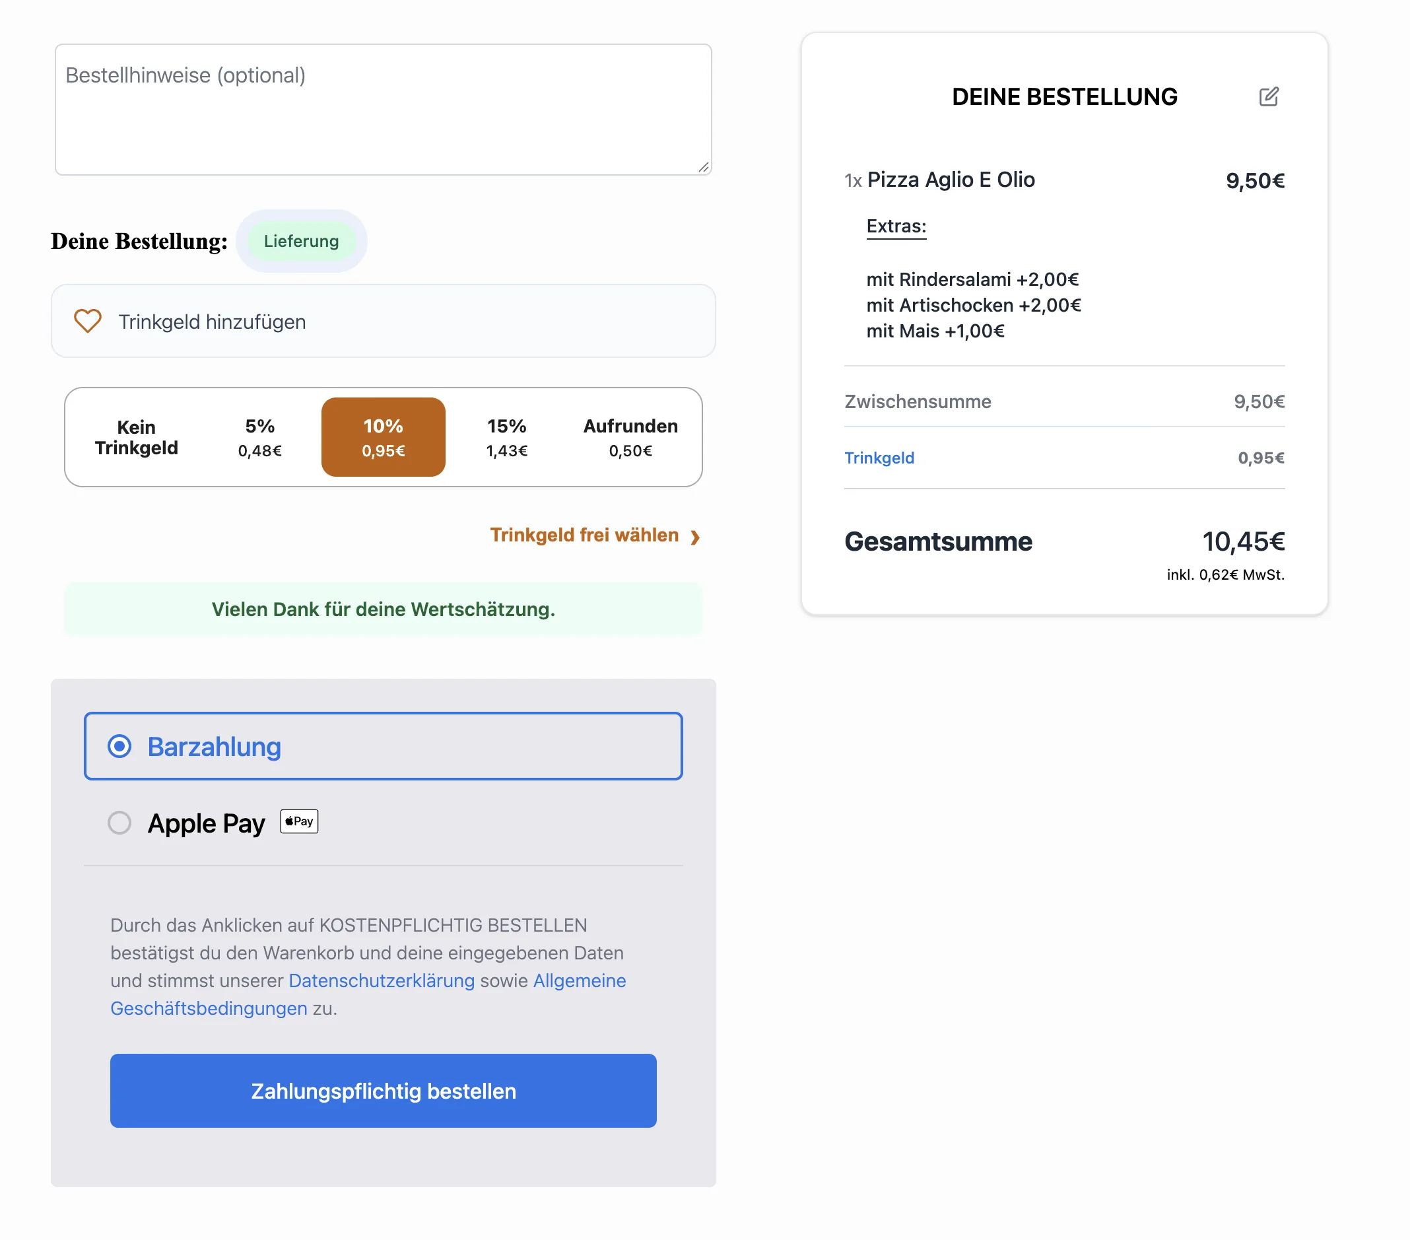
Task: Click the inkl. 0,62€ MwSt. note
Action: tap(1225, 574)
